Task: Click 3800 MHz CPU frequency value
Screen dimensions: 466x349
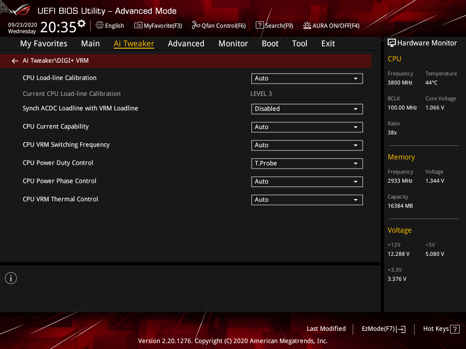Action: [400, 83]
